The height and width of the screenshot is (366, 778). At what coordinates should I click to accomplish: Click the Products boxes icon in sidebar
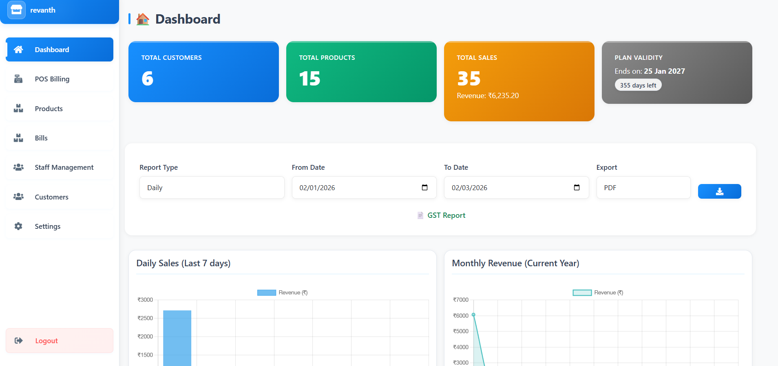[x=18, y=108]
